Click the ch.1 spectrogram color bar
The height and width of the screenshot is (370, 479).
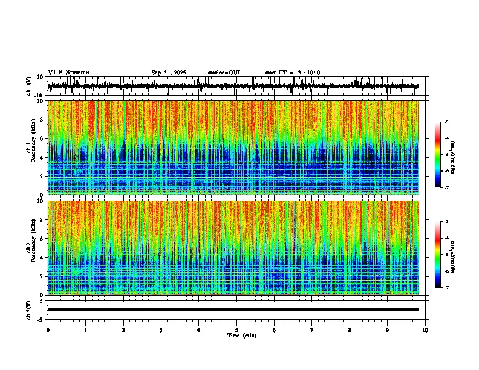click(x=438, y=155)
